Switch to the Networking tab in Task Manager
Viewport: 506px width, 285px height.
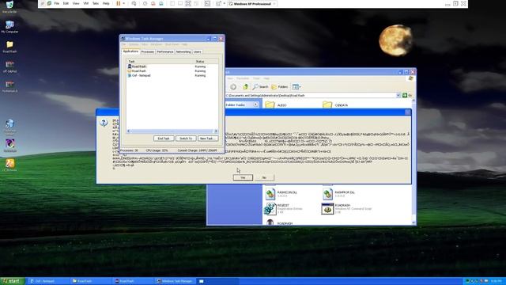click(x=183, y=51)
